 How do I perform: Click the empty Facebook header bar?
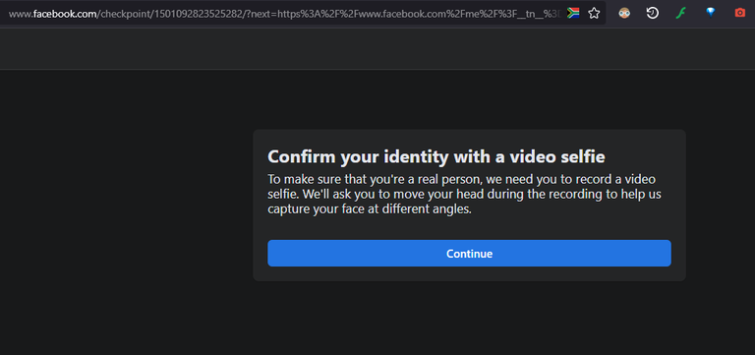pyautogui.click(x=377, y=48)
